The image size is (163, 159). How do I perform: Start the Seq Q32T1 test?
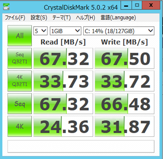pyautogui.click(x=20, y=58)
